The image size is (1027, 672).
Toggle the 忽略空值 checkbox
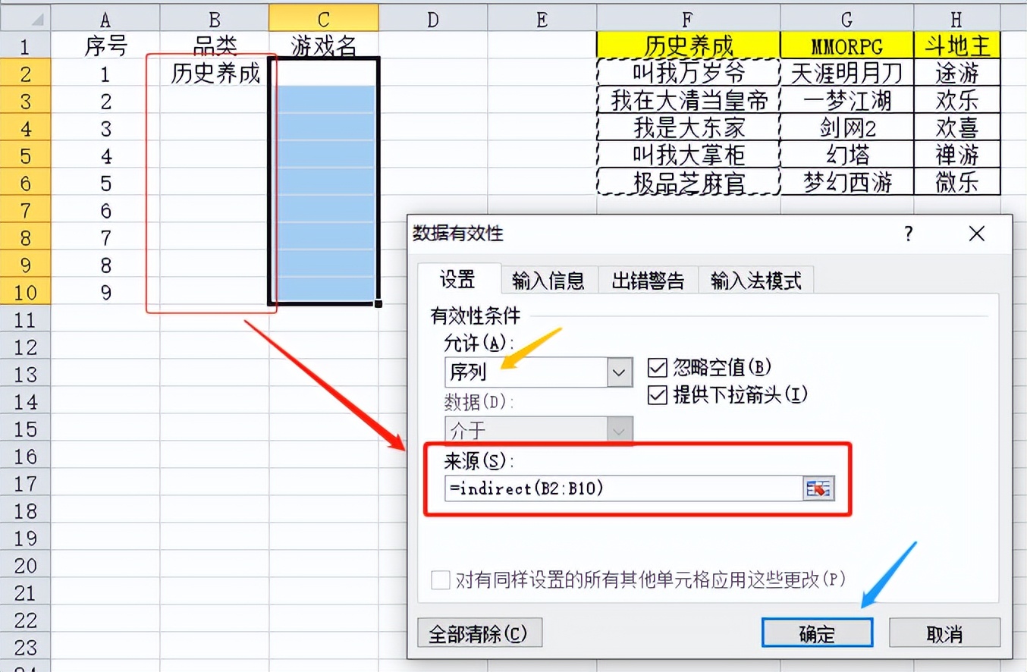[657, 369]
